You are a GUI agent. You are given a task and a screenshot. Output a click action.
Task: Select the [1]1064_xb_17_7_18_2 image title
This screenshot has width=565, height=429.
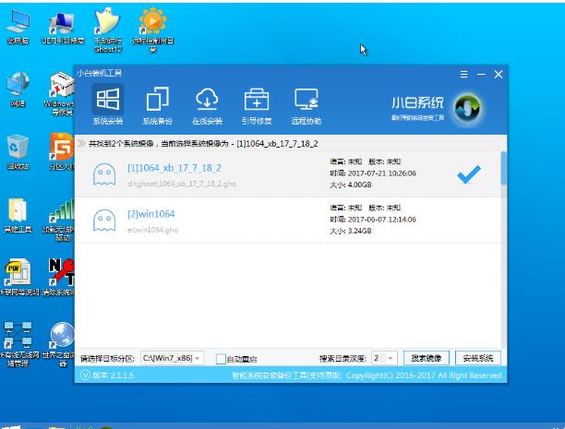pos(174,168)
